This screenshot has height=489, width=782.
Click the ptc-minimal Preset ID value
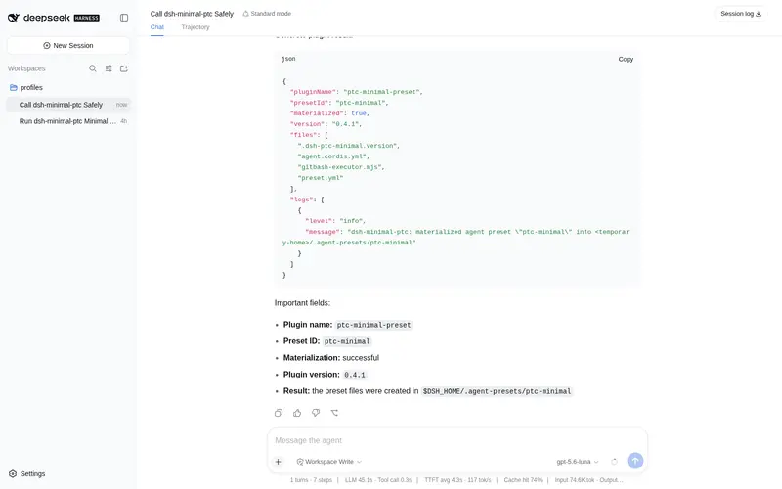point(347,341)
